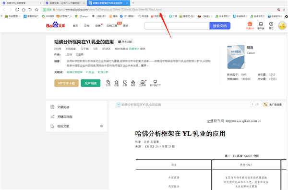Click the quote/copy icon below keywords

point(108,83)
